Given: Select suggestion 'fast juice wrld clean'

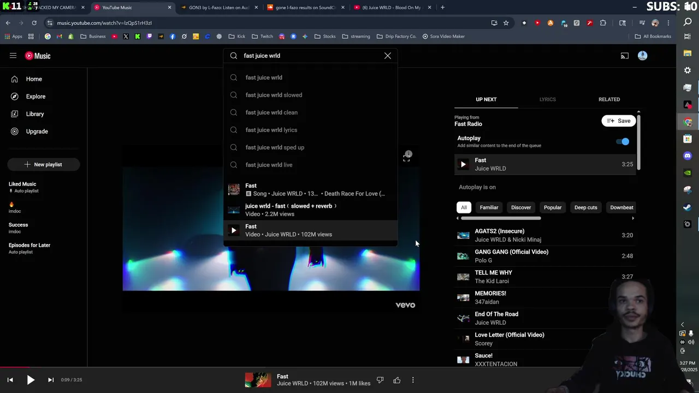Looking at the screenshot, I should coord(310,112).
